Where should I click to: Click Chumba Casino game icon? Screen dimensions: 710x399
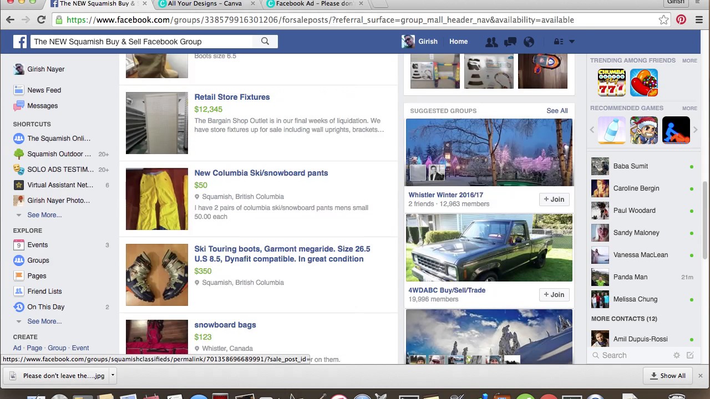[612, 83]
